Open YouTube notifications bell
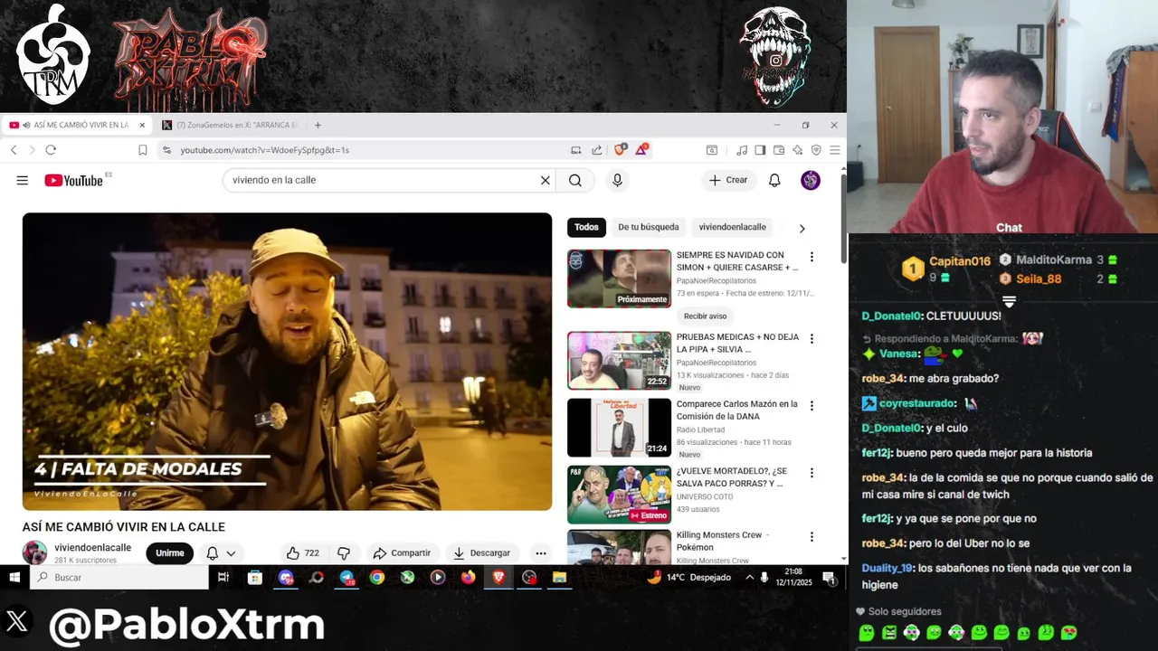 coord(774,180)
